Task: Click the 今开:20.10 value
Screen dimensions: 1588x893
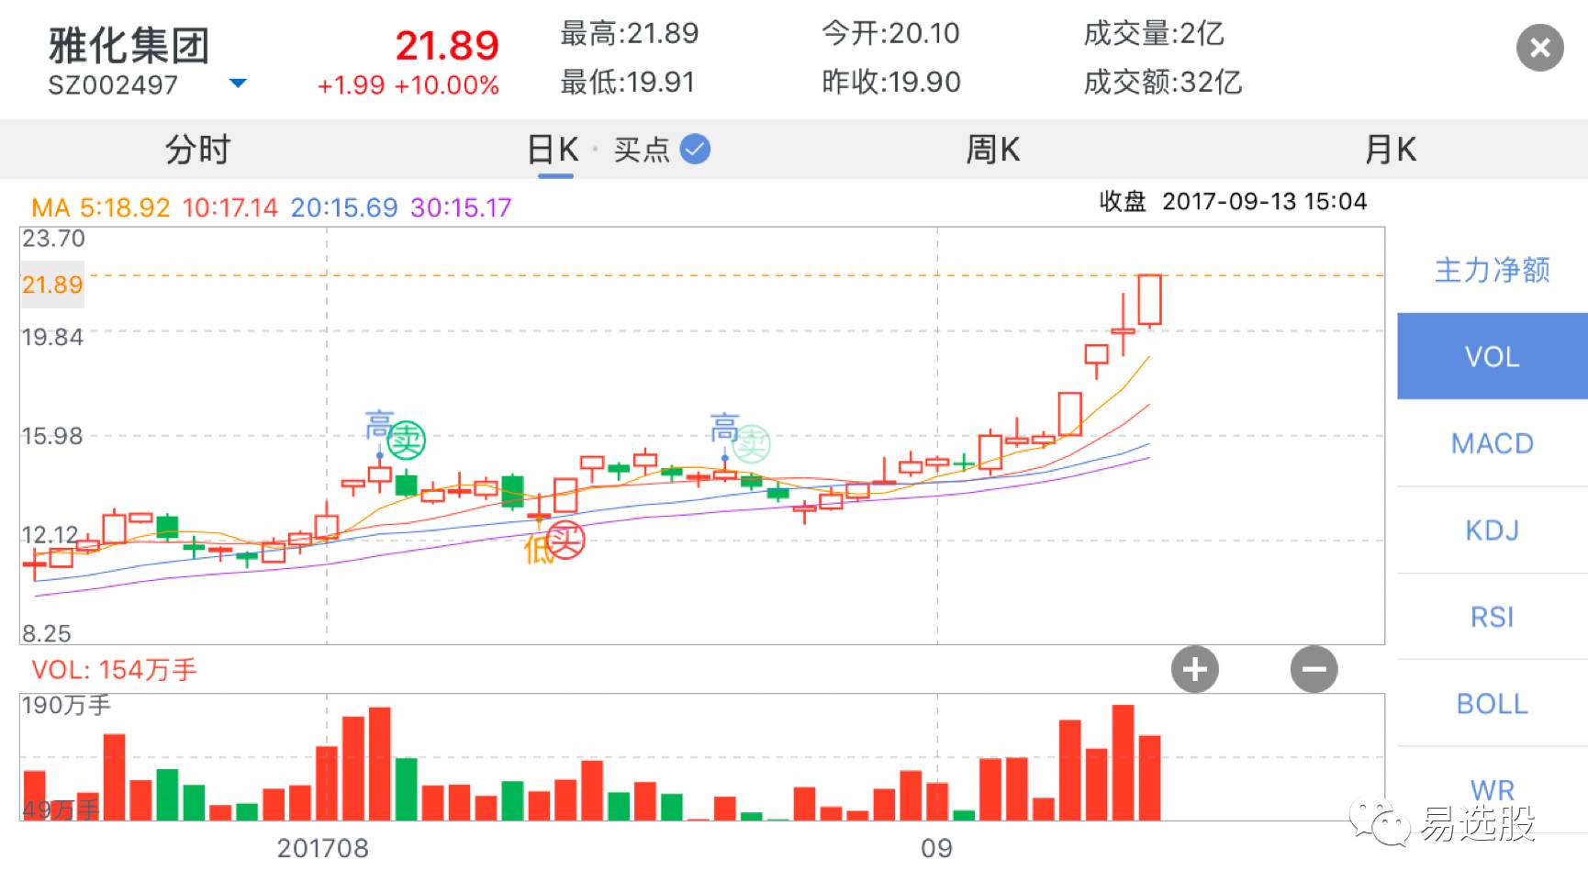Action: coord(890,34)
